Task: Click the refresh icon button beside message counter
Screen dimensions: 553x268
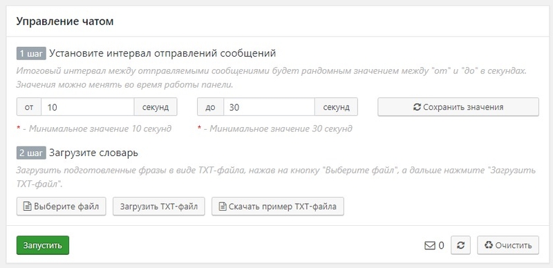Action: coord(460,245)
